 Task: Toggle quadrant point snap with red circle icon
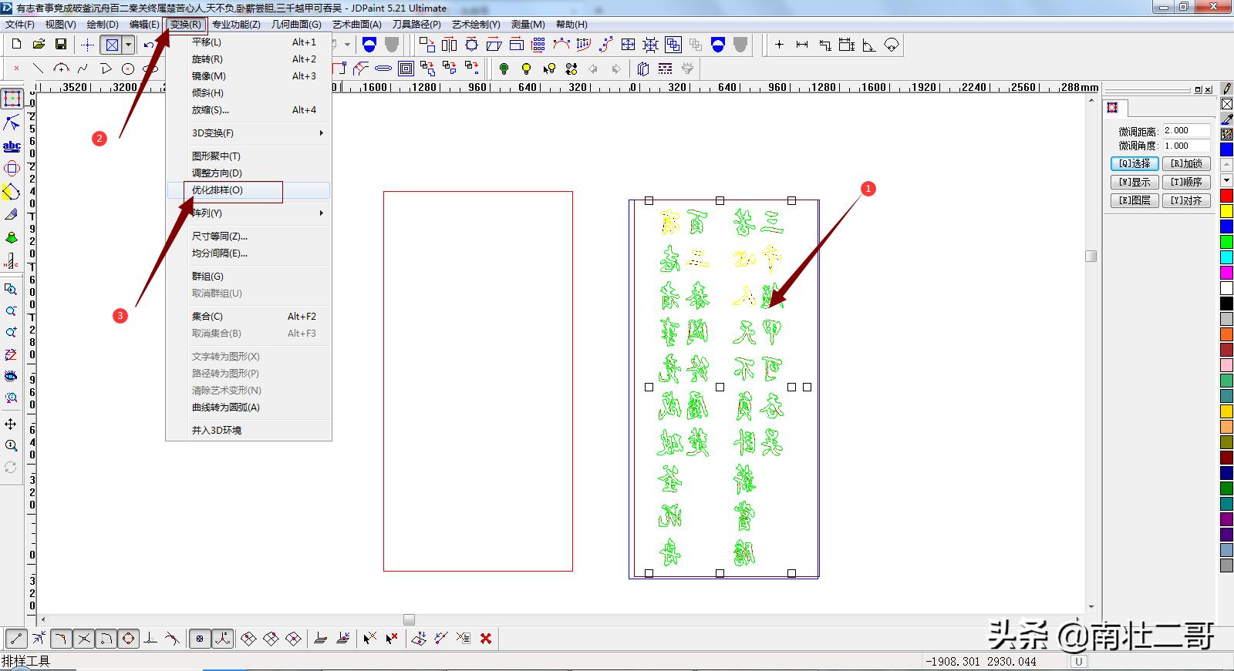[x=128, y=638]
